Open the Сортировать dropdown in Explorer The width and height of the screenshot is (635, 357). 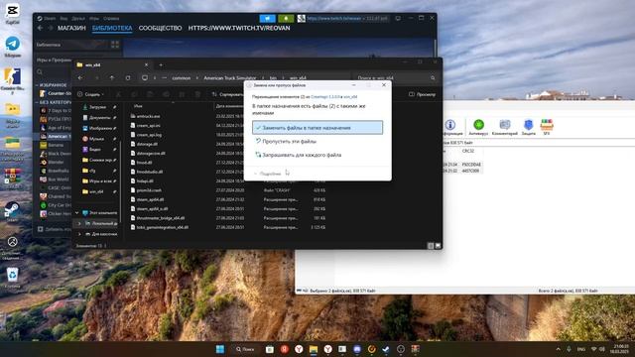pos(227,94)
